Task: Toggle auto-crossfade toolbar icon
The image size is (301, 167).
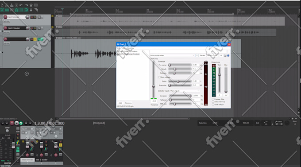Action: pos(2,10)
